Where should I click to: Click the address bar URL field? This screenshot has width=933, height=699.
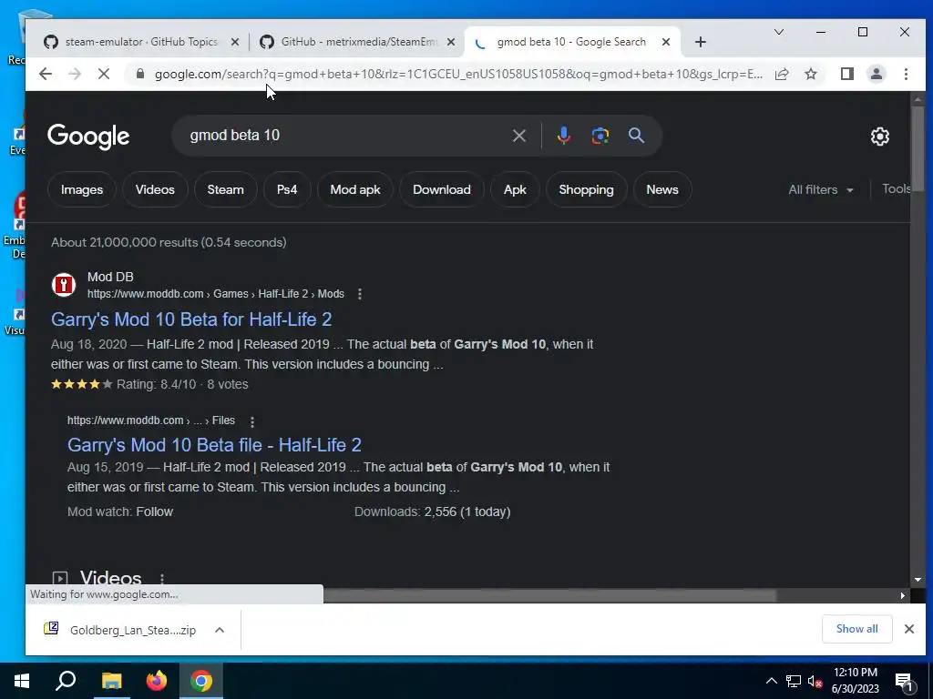coord(458,74)
